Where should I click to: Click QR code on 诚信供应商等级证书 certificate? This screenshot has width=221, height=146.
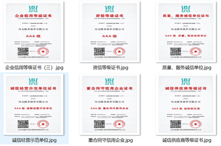(x=176, y=124)
